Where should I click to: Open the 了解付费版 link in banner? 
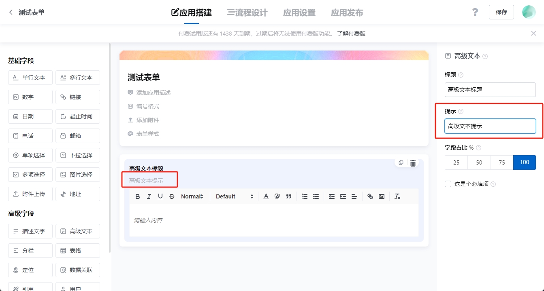coord(350,33)
